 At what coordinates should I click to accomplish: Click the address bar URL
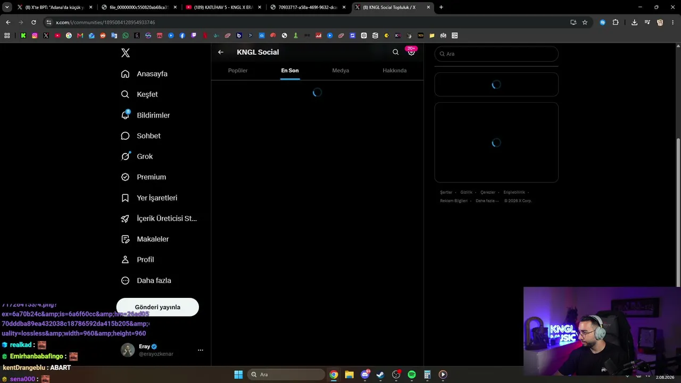tap(105, 22)
